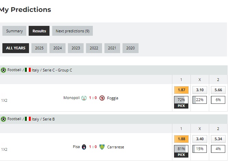Viewport: 229px width, 162px height.
Task: Click the Carrarese team crest icon
Action: pyautogui.click(x=102, y=147)
